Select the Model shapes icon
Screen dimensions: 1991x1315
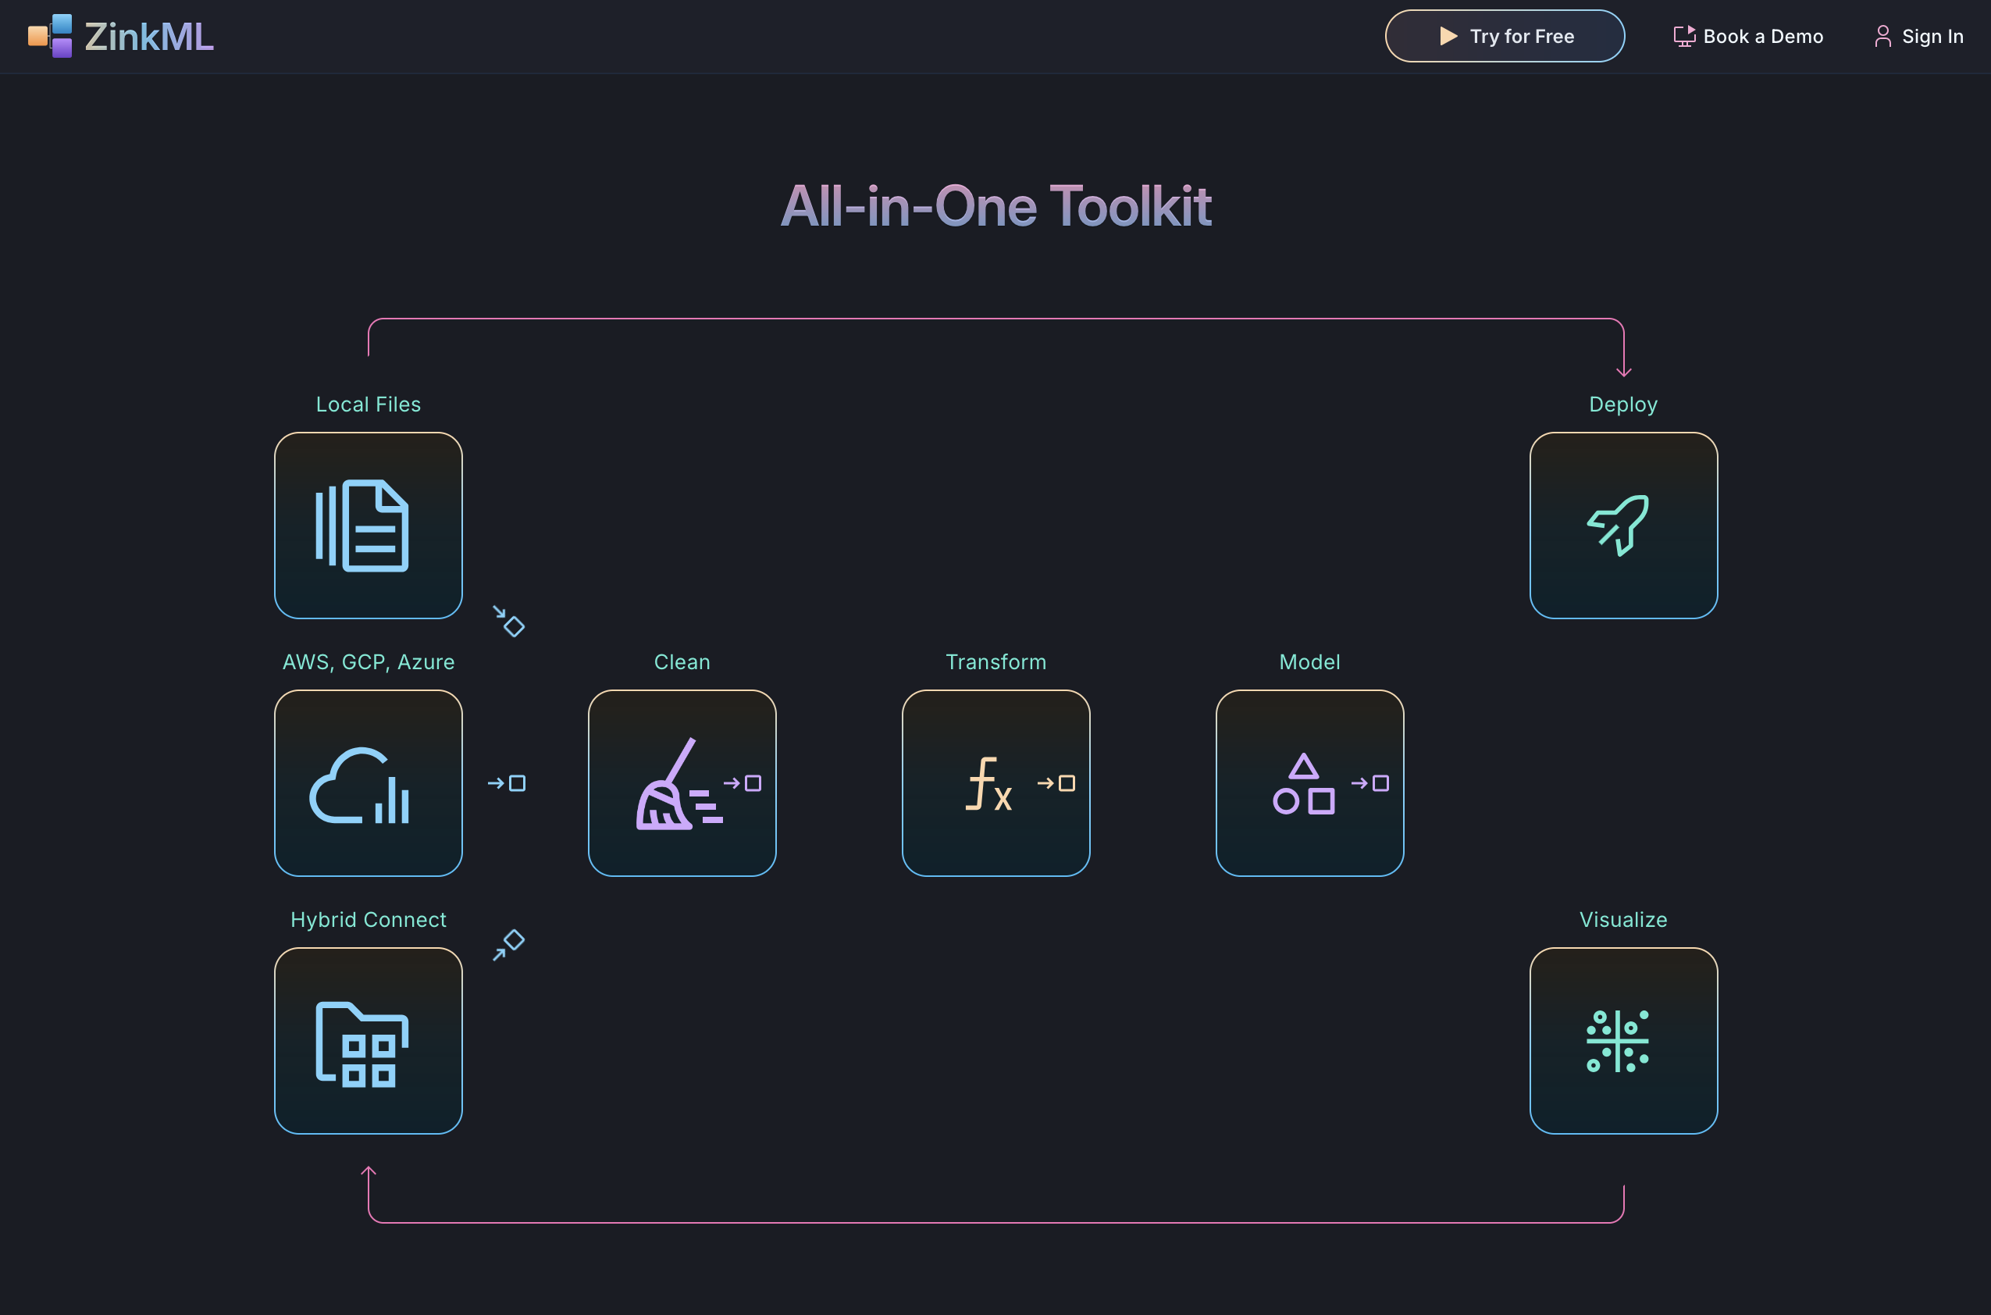pyautogui.click(x=1305, y=785)
